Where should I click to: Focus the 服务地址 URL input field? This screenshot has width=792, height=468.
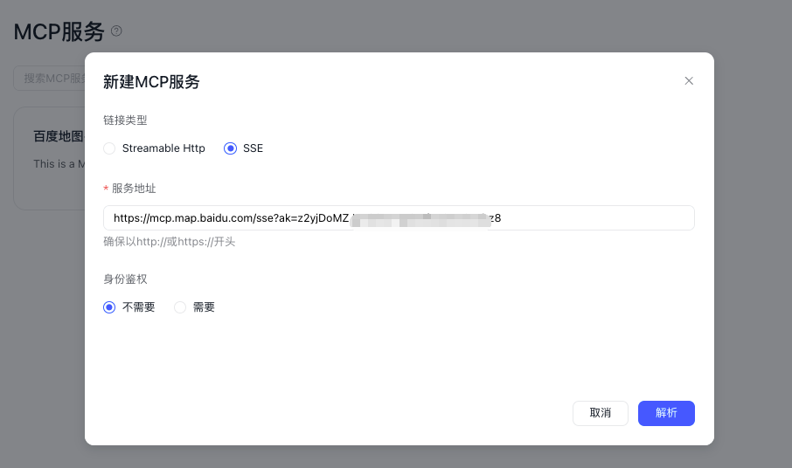(x=399, y=218)
